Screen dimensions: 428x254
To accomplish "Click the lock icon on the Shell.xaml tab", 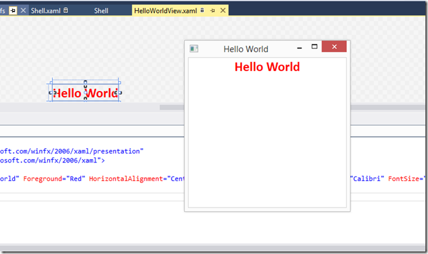I will coord(66,10).
